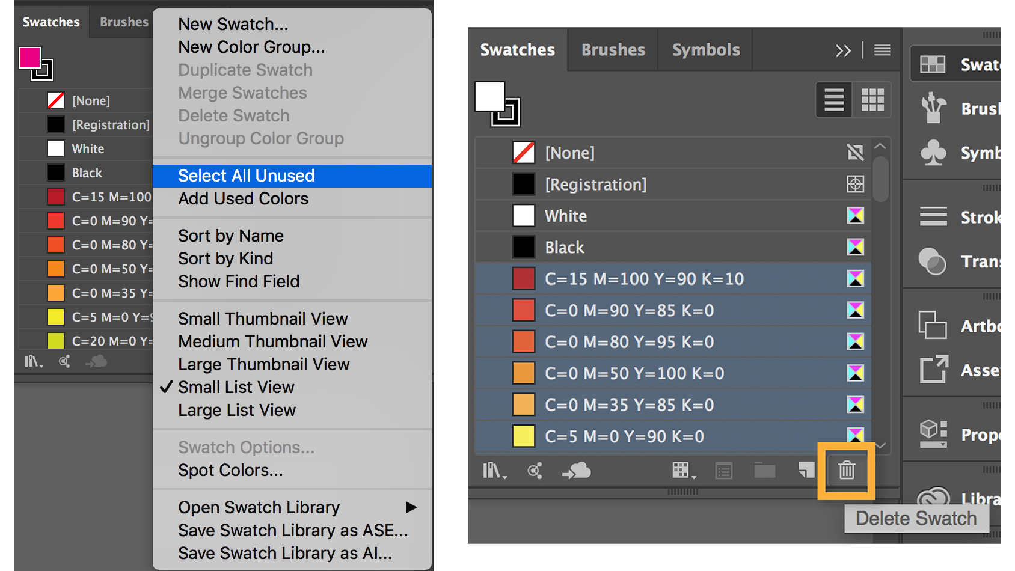Viewport: 1015px width, 571px height.
Task: Choose Large List View in the menu
Action: click(x=237, y=410)
